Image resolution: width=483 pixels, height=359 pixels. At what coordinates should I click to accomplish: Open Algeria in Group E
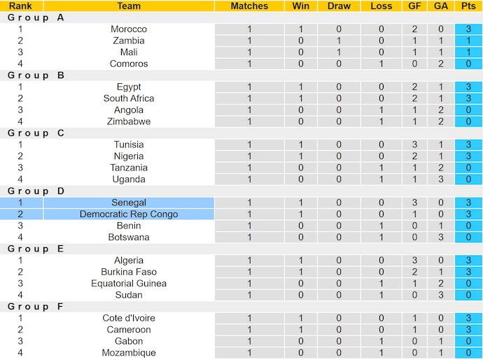[129, 261]
